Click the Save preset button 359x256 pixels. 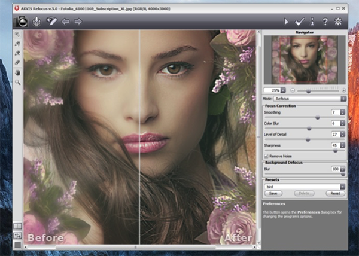(x=273, y=193)
